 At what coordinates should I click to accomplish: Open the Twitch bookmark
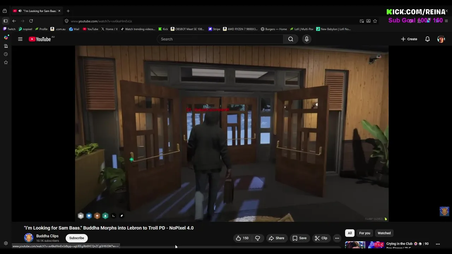[9, 29]
